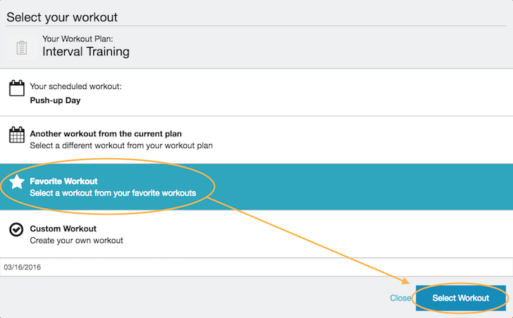This screenshot has height=318, width=513.
Task: Click 'Select a workout from your favorite workouts' text
Action: (x=113, y=193)
